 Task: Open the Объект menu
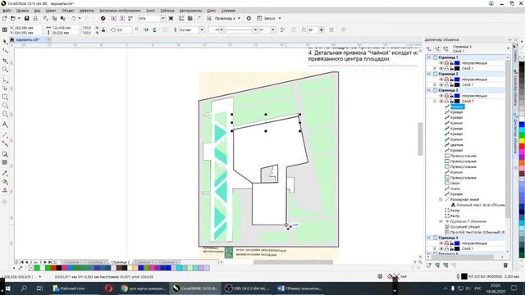(67, 11)
